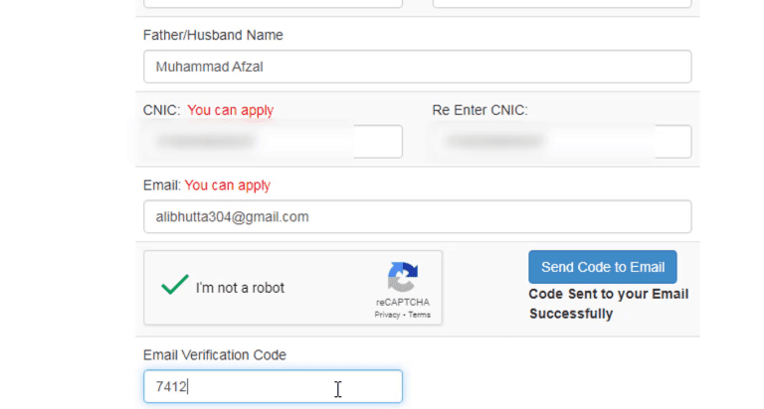
Task: Click the Father/Husband Name label
Action: (213, 35)
